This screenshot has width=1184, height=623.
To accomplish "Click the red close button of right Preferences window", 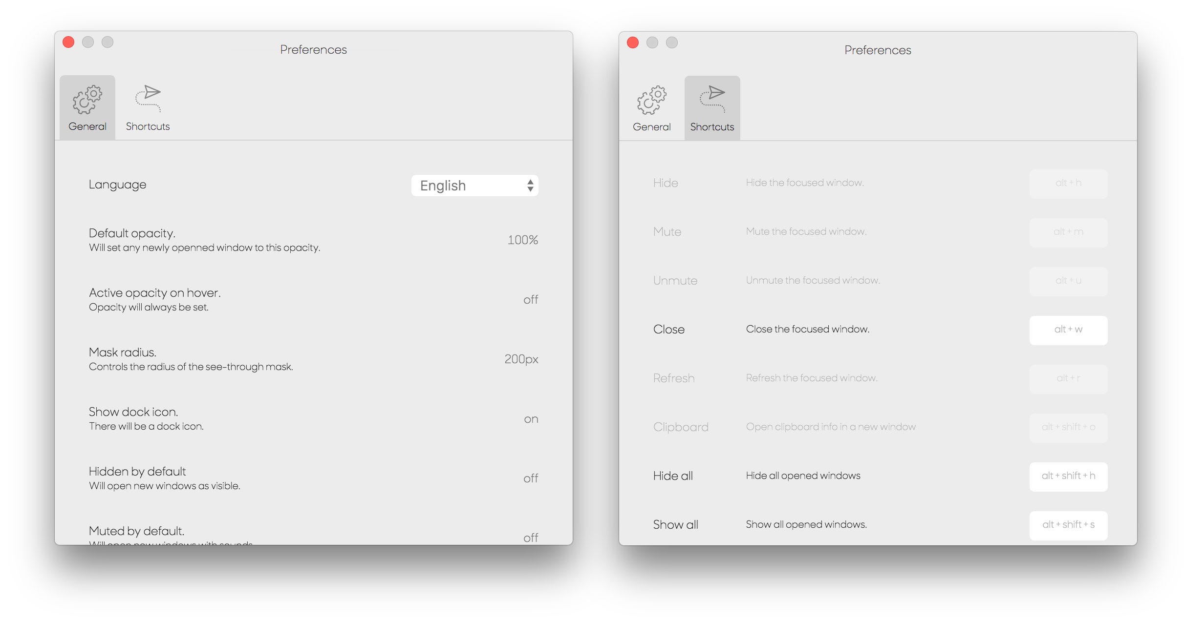I will [x=633, y=43].
